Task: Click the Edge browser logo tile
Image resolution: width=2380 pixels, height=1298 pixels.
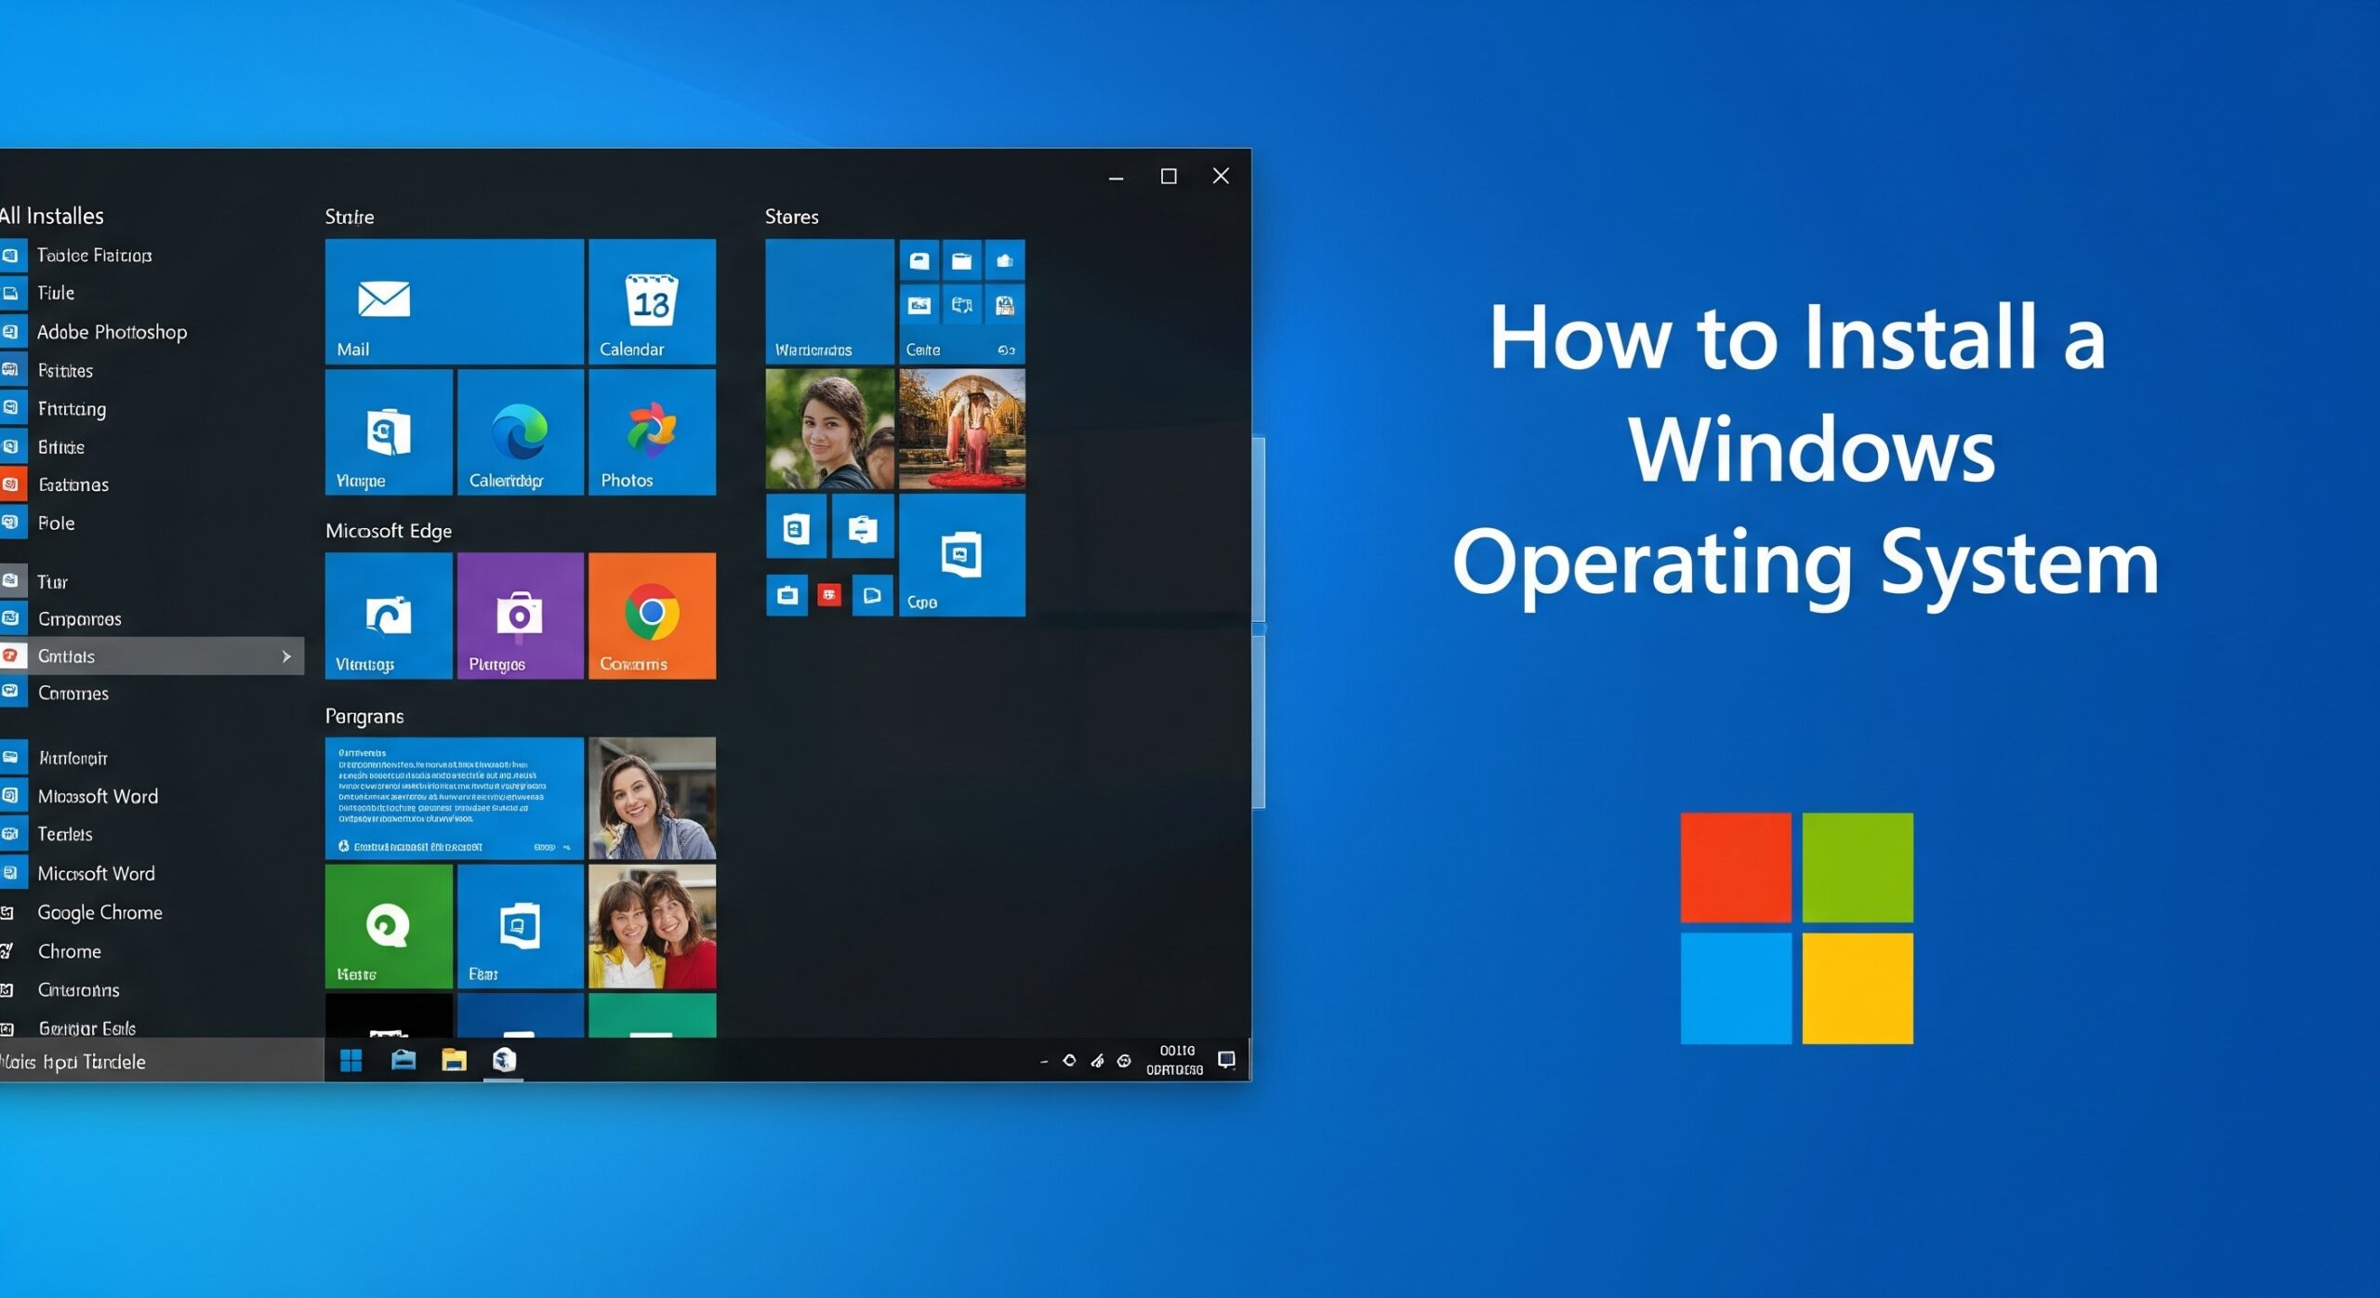Action: pos(520,431)
